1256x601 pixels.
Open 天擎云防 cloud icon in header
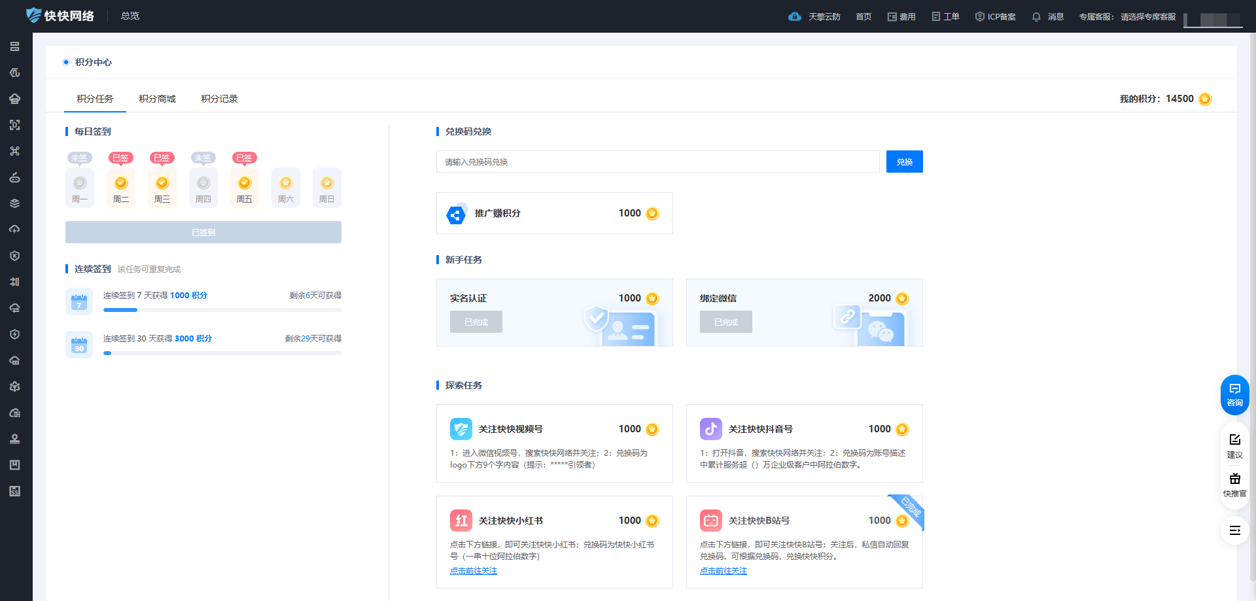point(795,17)
